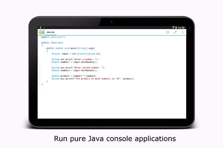Tap the USB debugging status icon

(40, 27)
